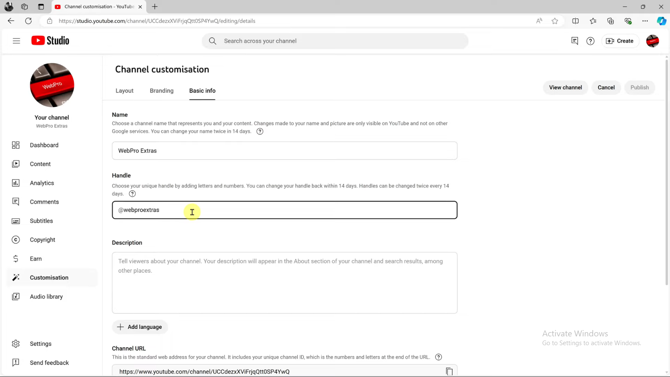Click the Cancel button

pos(606,88)
